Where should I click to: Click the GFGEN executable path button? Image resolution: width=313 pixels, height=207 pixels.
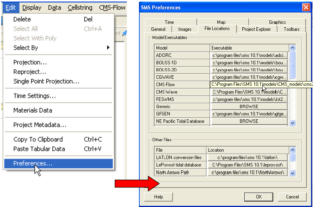click(249, 114)
